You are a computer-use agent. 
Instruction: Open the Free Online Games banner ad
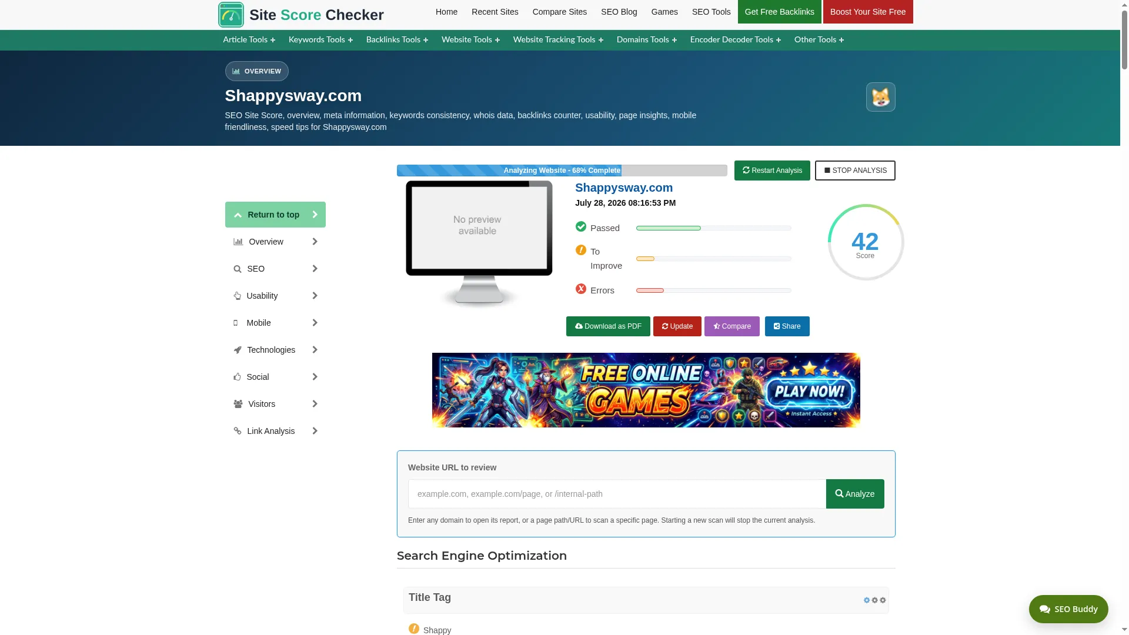[x=646, y=390]
